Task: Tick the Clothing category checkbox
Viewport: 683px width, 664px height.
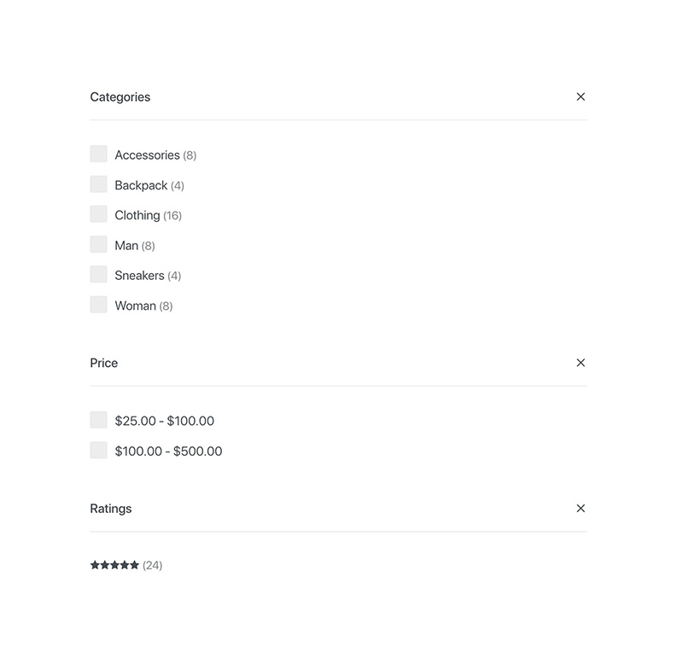Action: click(x=98, y=214)
